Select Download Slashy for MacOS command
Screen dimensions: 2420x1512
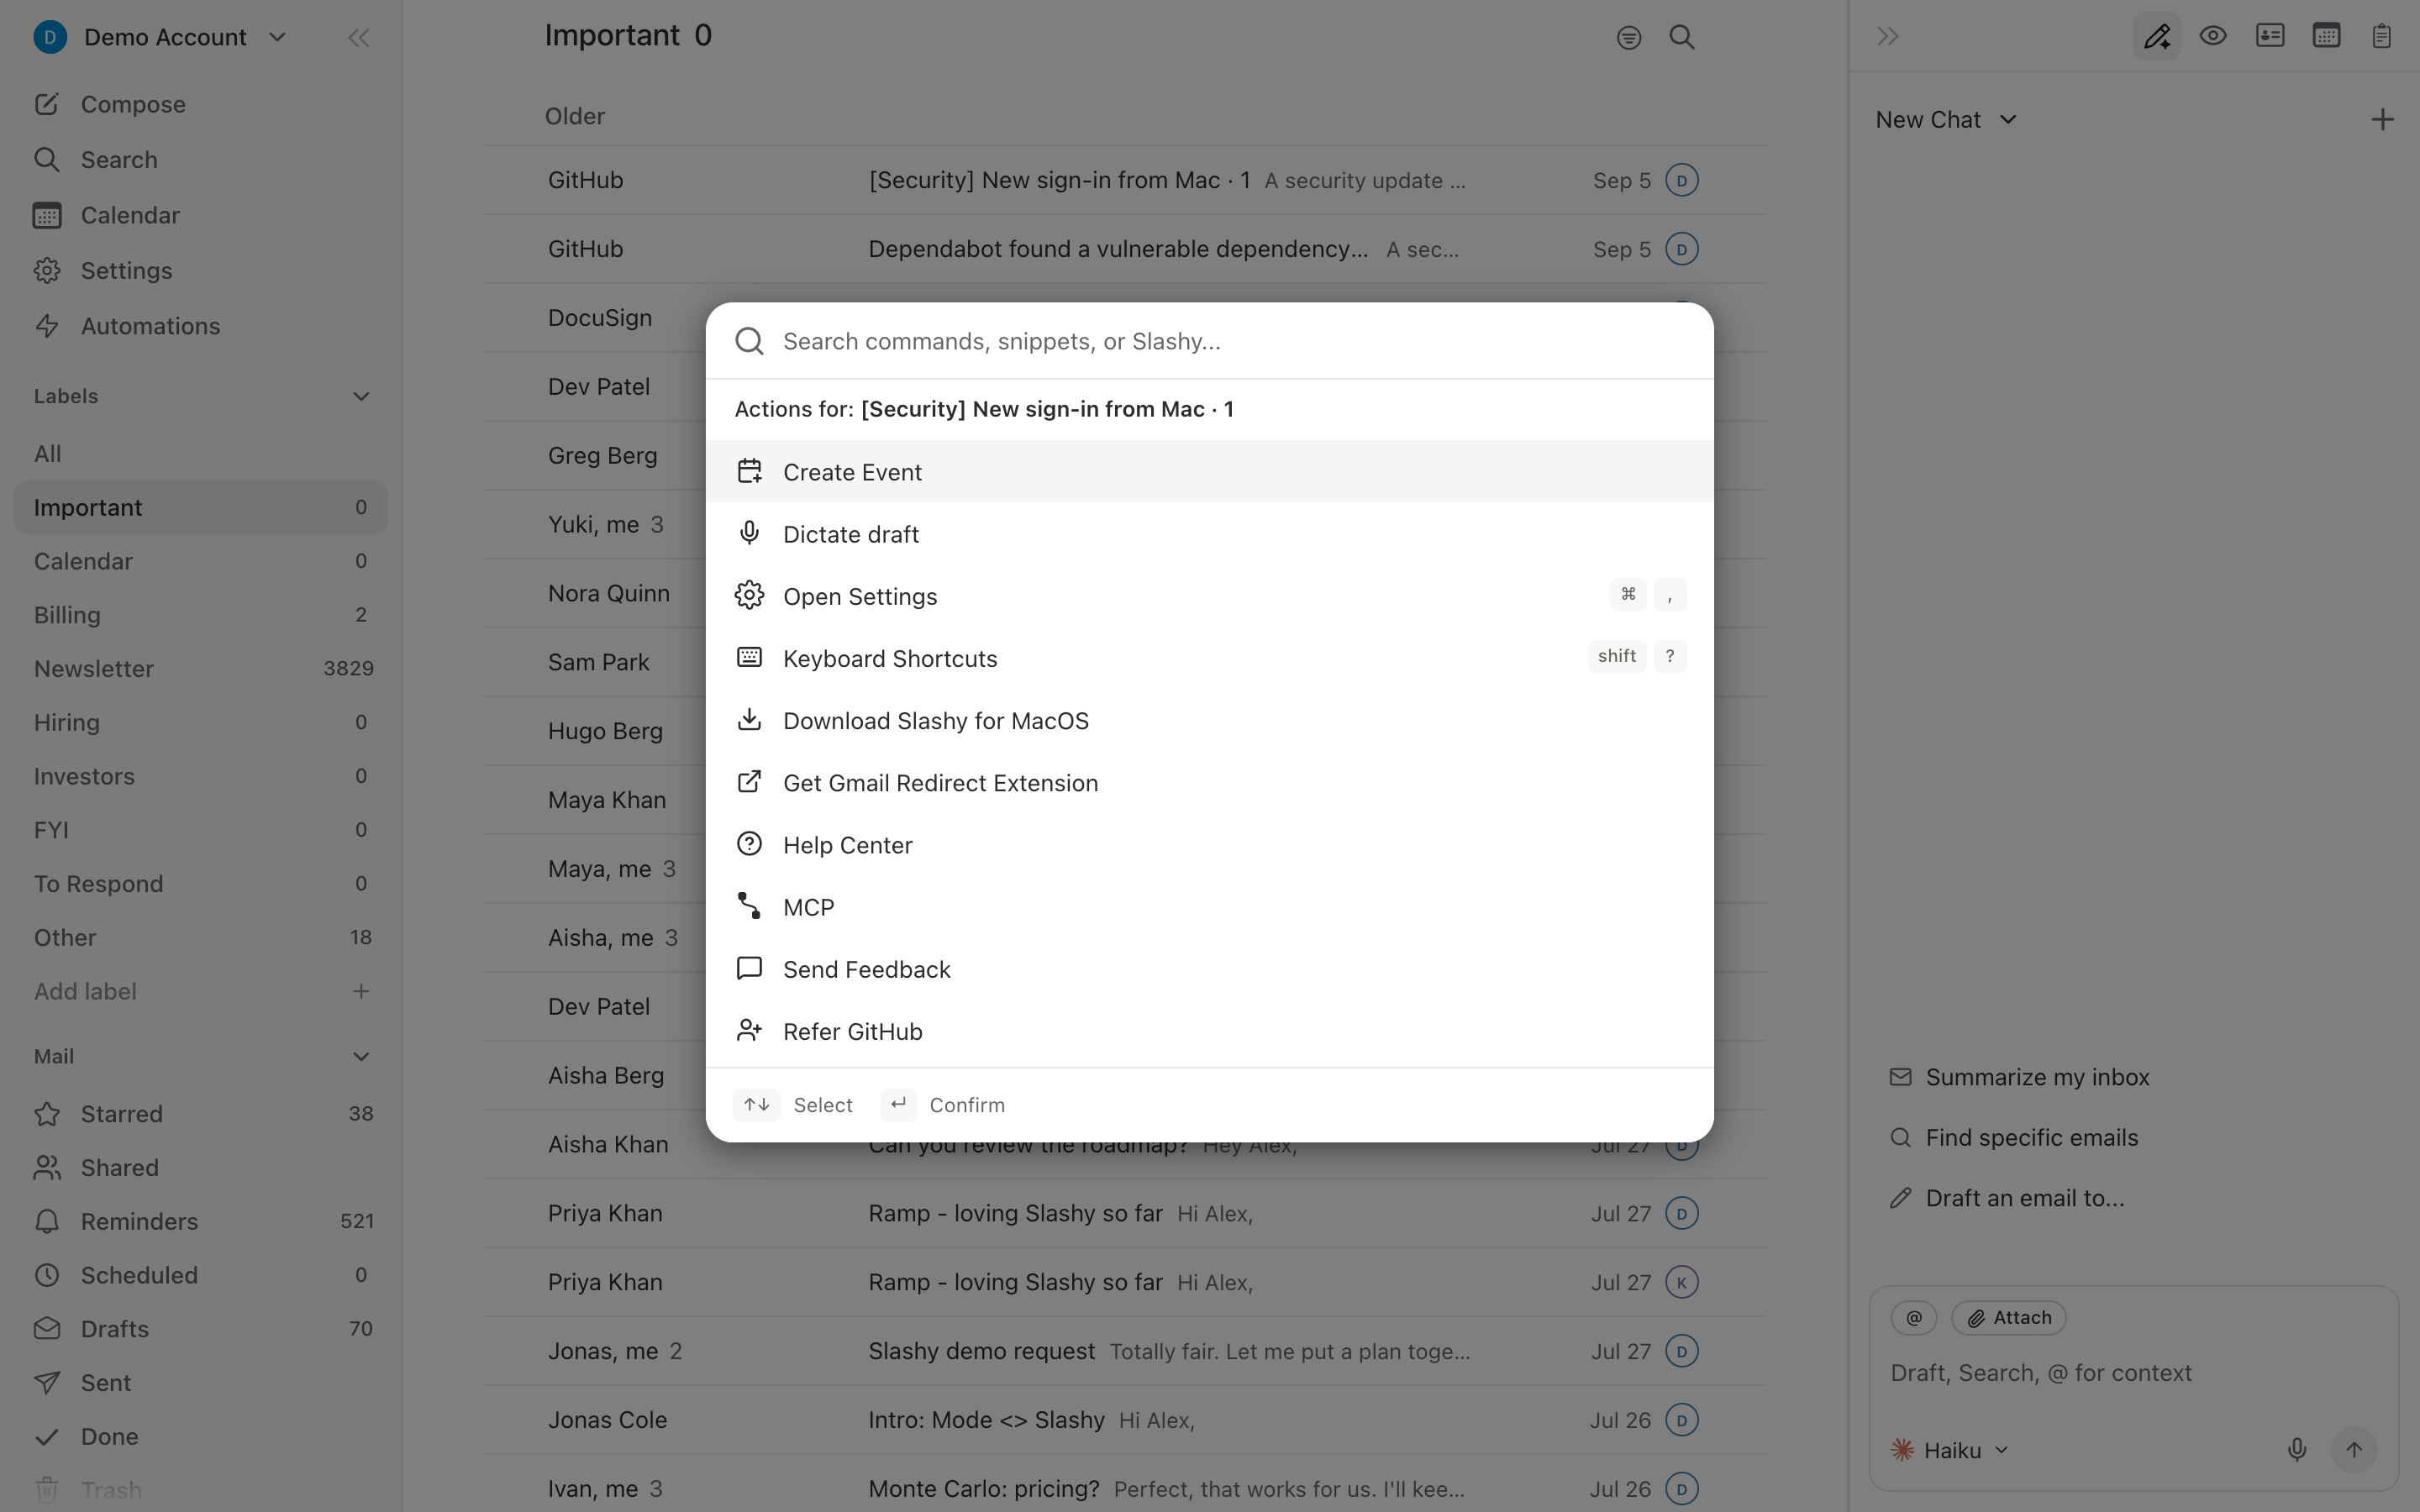pyautogui.click(x=1209, y=720)
